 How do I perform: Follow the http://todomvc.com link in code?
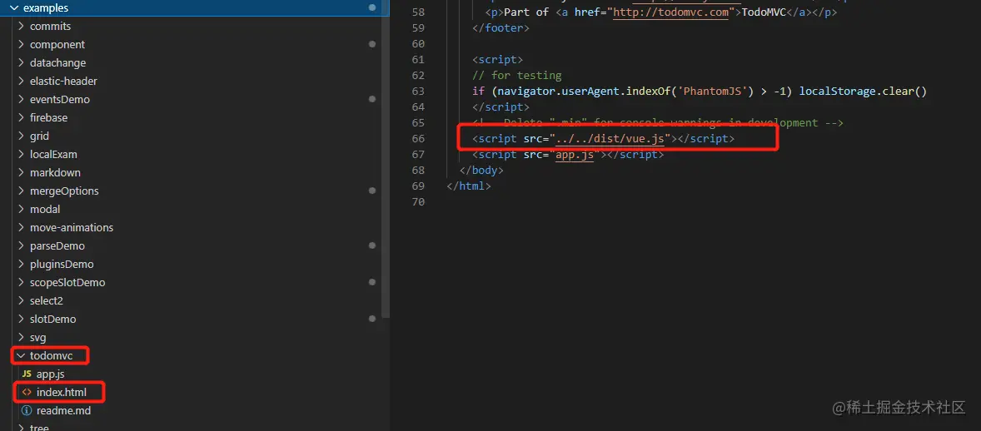pyautogui.click(x=671, y=12)
